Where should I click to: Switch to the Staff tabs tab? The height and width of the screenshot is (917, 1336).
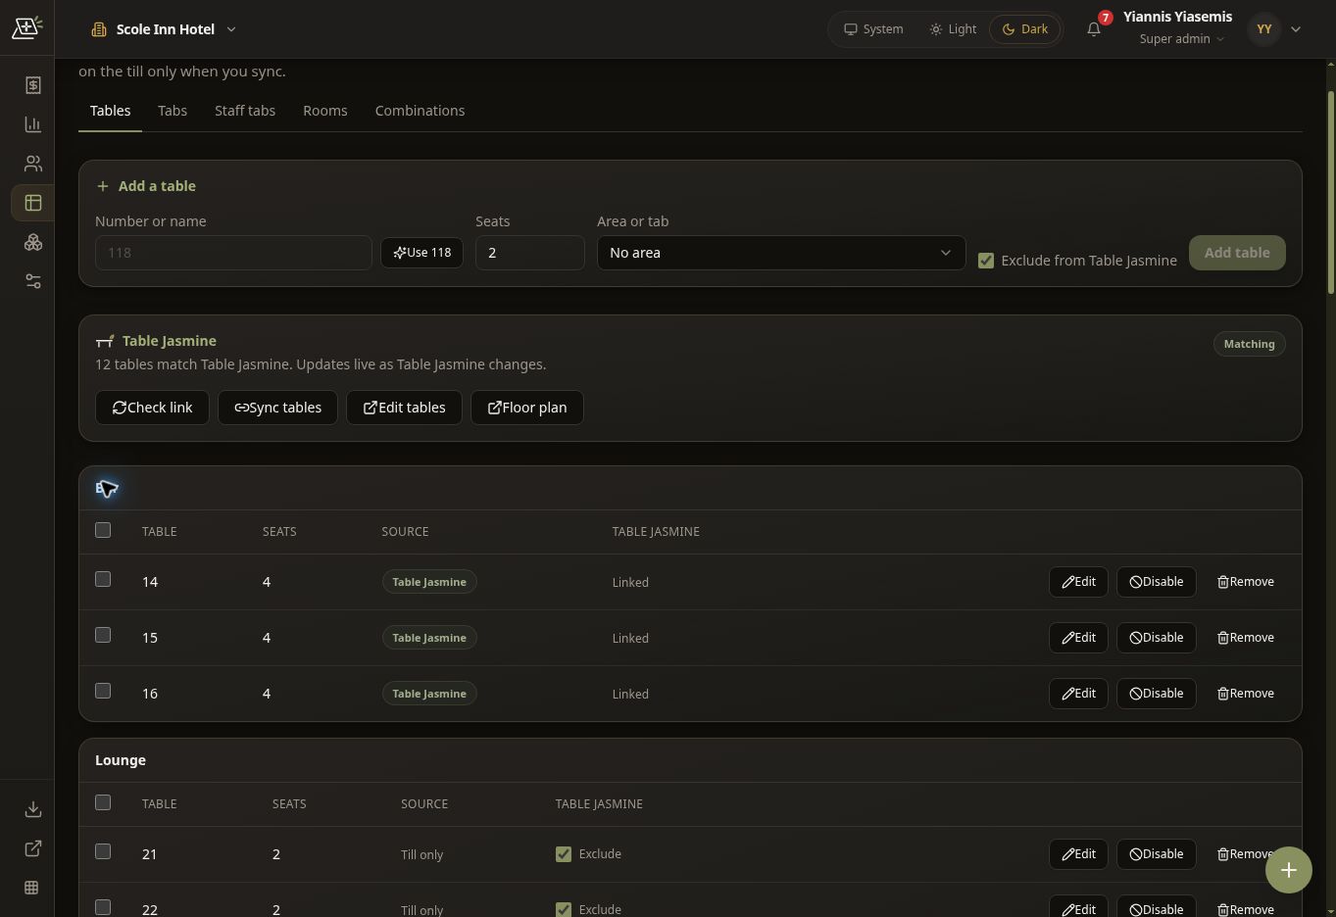(245, 111)
